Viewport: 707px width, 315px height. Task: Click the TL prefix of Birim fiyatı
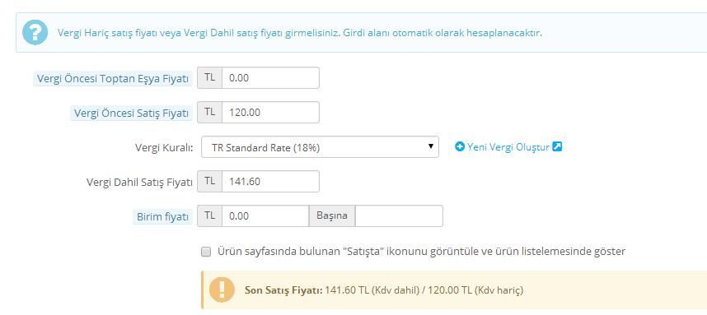[209, 216]
